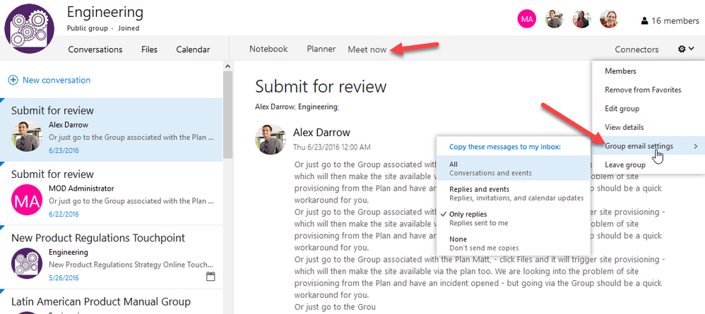Screen dimensions: 705x314
Task: Click the recipients line Alex Darrow; Engineering
Action: point(297,107)
